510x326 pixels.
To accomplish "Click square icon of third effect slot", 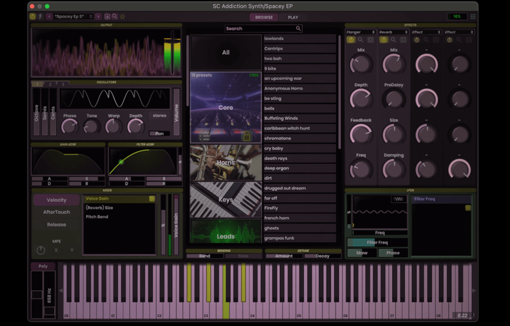I will click(x=436, y=40).
